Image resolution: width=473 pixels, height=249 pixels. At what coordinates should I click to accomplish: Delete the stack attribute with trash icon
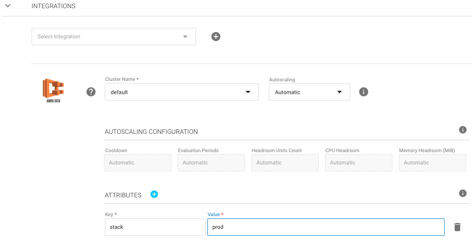coord(457,227)
